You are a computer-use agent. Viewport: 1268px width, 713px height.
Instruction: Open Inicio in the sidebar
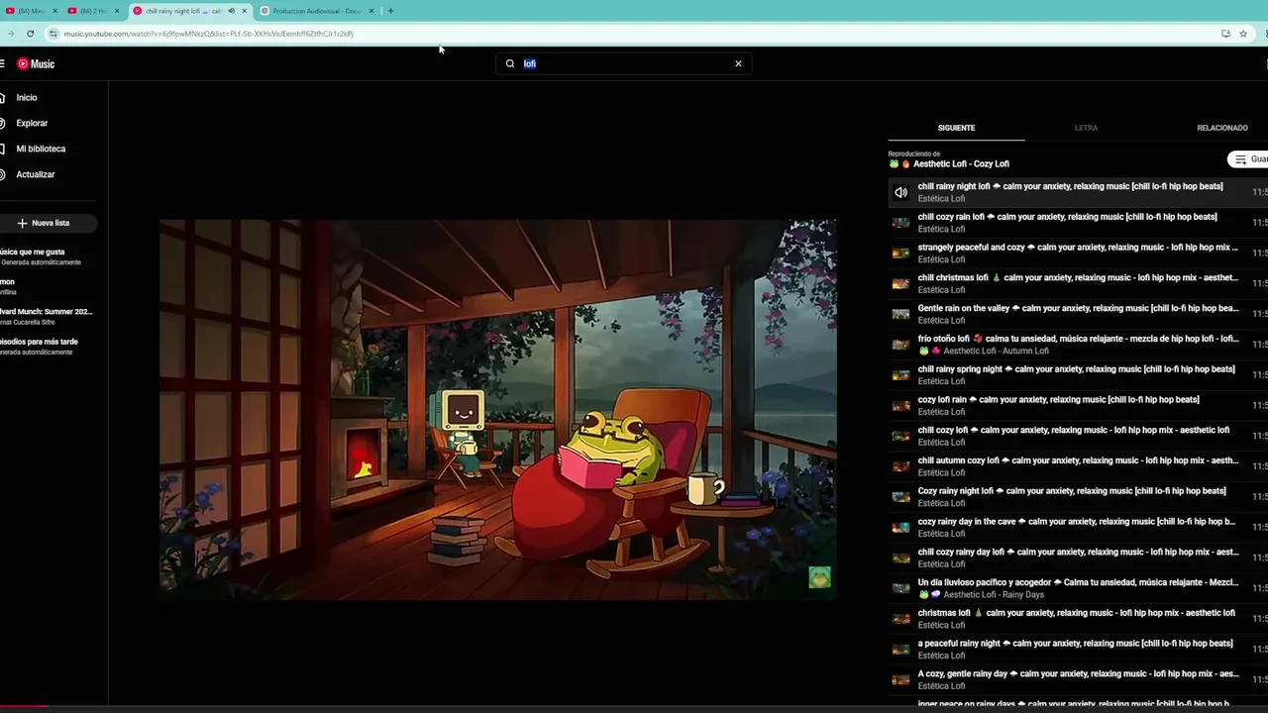pos(27,98)
